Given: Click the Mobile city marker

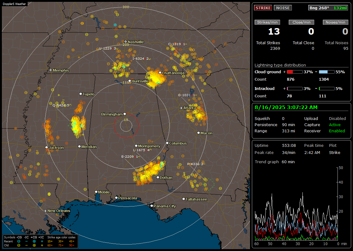Looking at the screenshot, I should coord(96,192).
